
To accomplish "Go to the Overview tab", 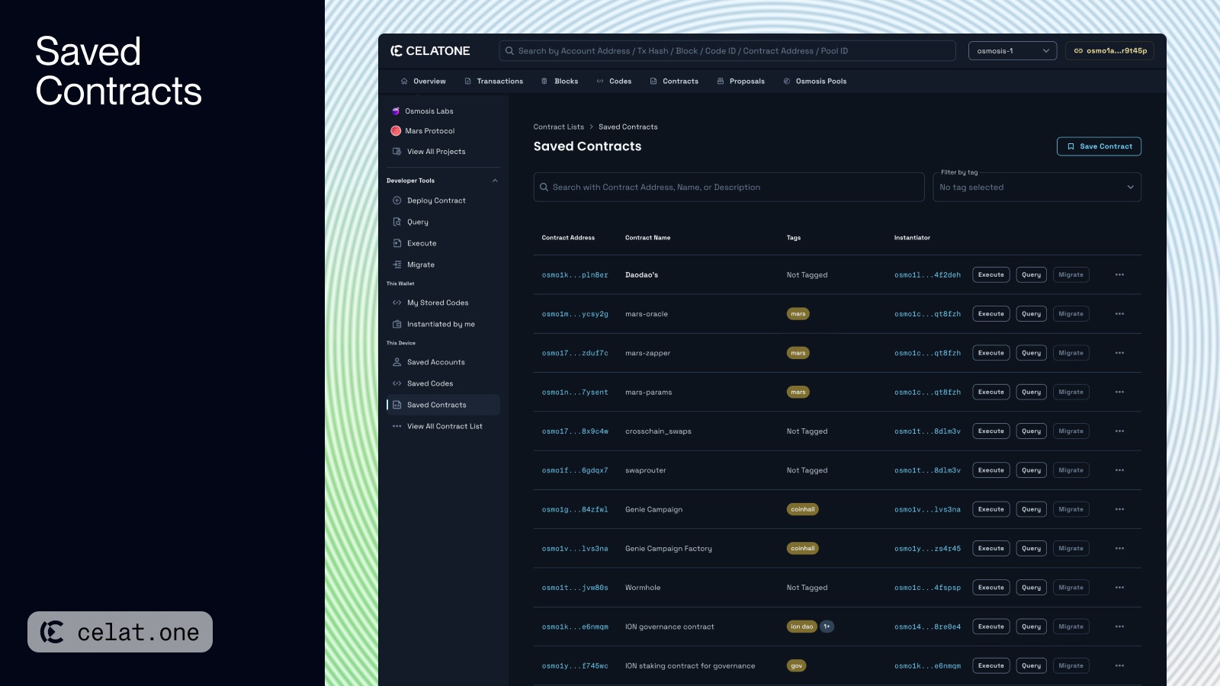I will pos(423,81).
